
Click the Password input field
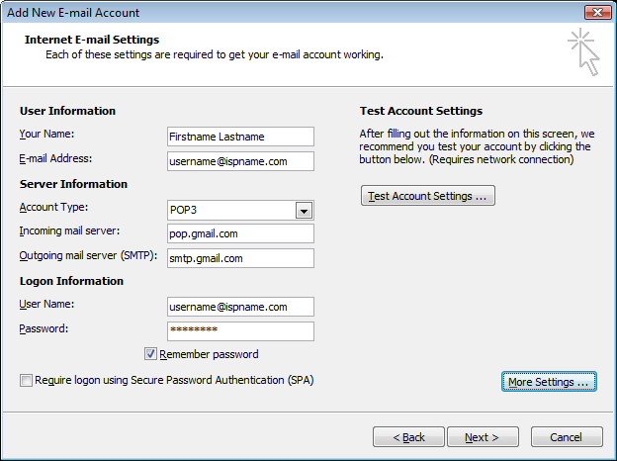pyautogui.click(x=240, y=331)
